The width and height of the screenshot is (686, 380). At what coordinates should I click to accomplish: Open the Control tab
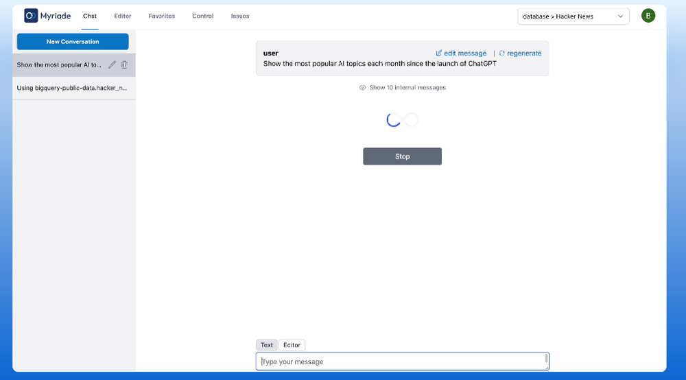(x=202, y=16)
